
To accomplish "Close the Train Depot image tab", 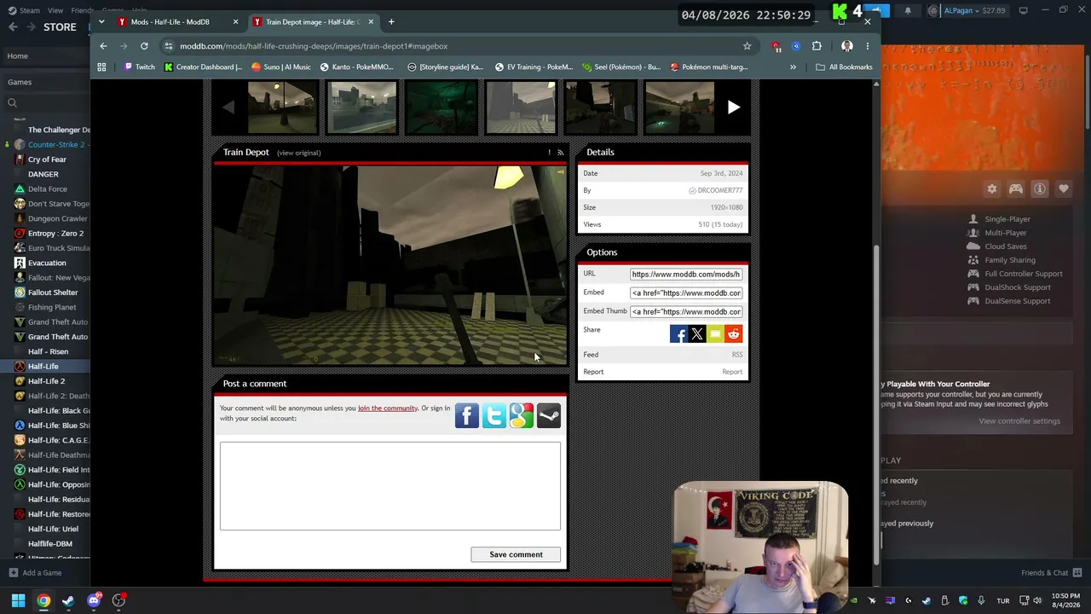I will coord(371,21).
